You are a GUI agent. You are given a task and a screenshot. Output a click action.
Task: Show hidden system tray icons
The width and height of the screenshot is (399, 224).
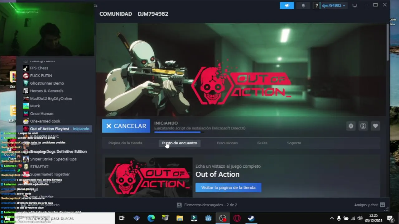click(x=332, y=218)
